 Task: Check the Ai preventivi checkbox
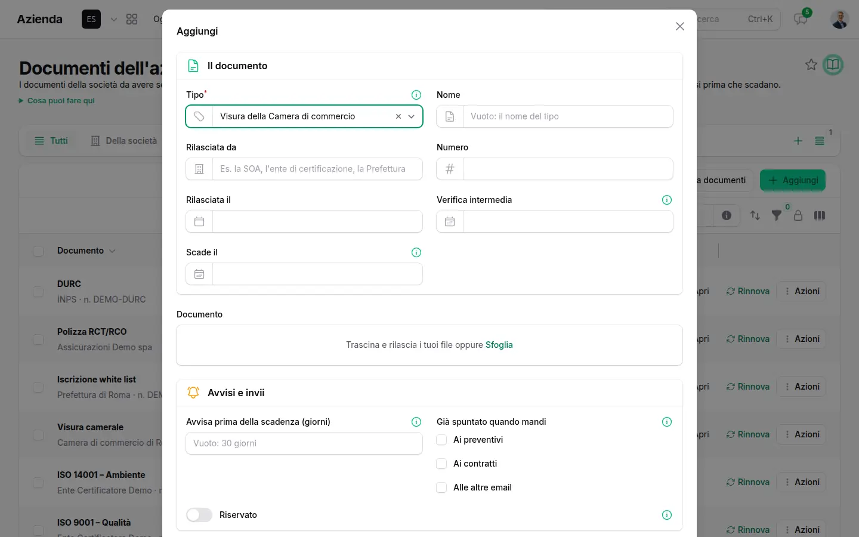point(441,440)
